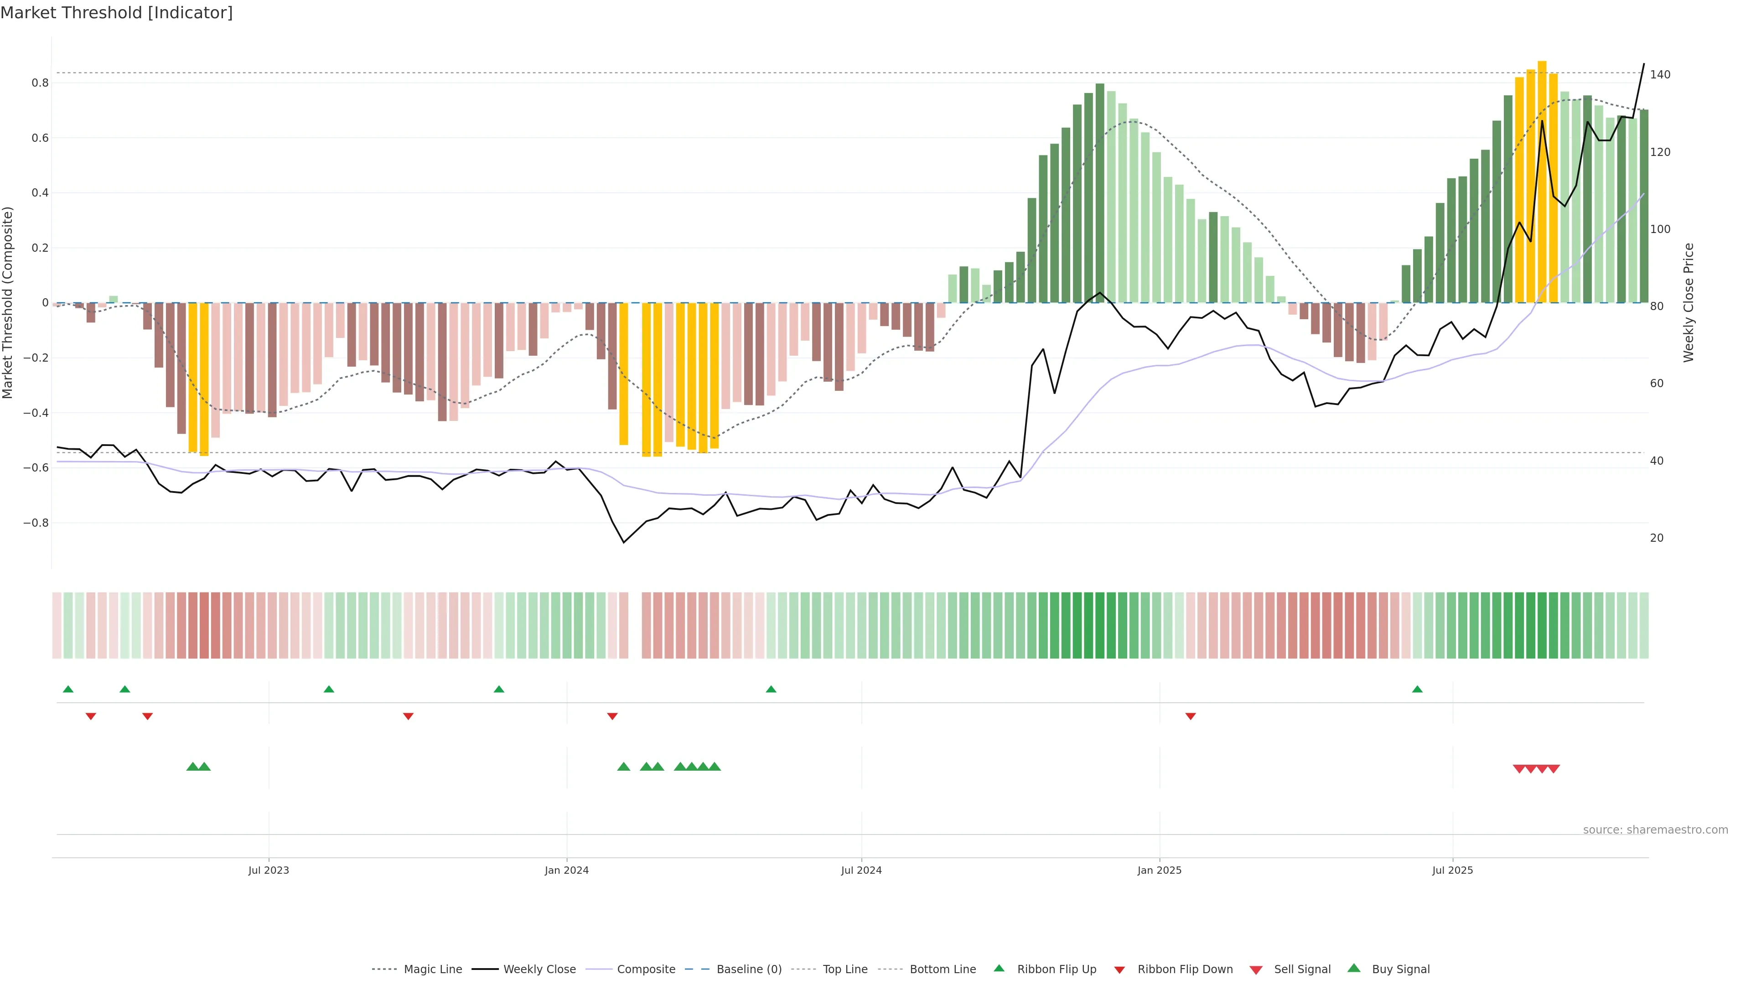1751x985 pixels.
Task: Click the Jan 2025 x-axis label
Action: 1160,870
